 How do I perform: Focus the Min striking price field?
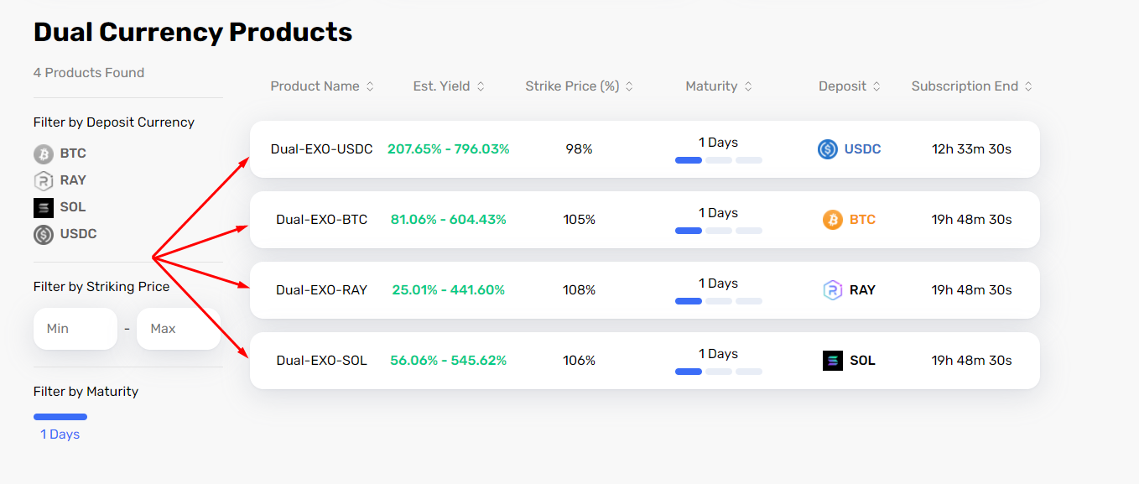pyautogui.click(x=75, y=329)
